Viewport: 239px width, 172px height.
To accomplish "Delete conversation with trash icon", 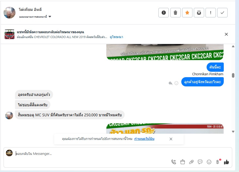I will click(176, 12).
